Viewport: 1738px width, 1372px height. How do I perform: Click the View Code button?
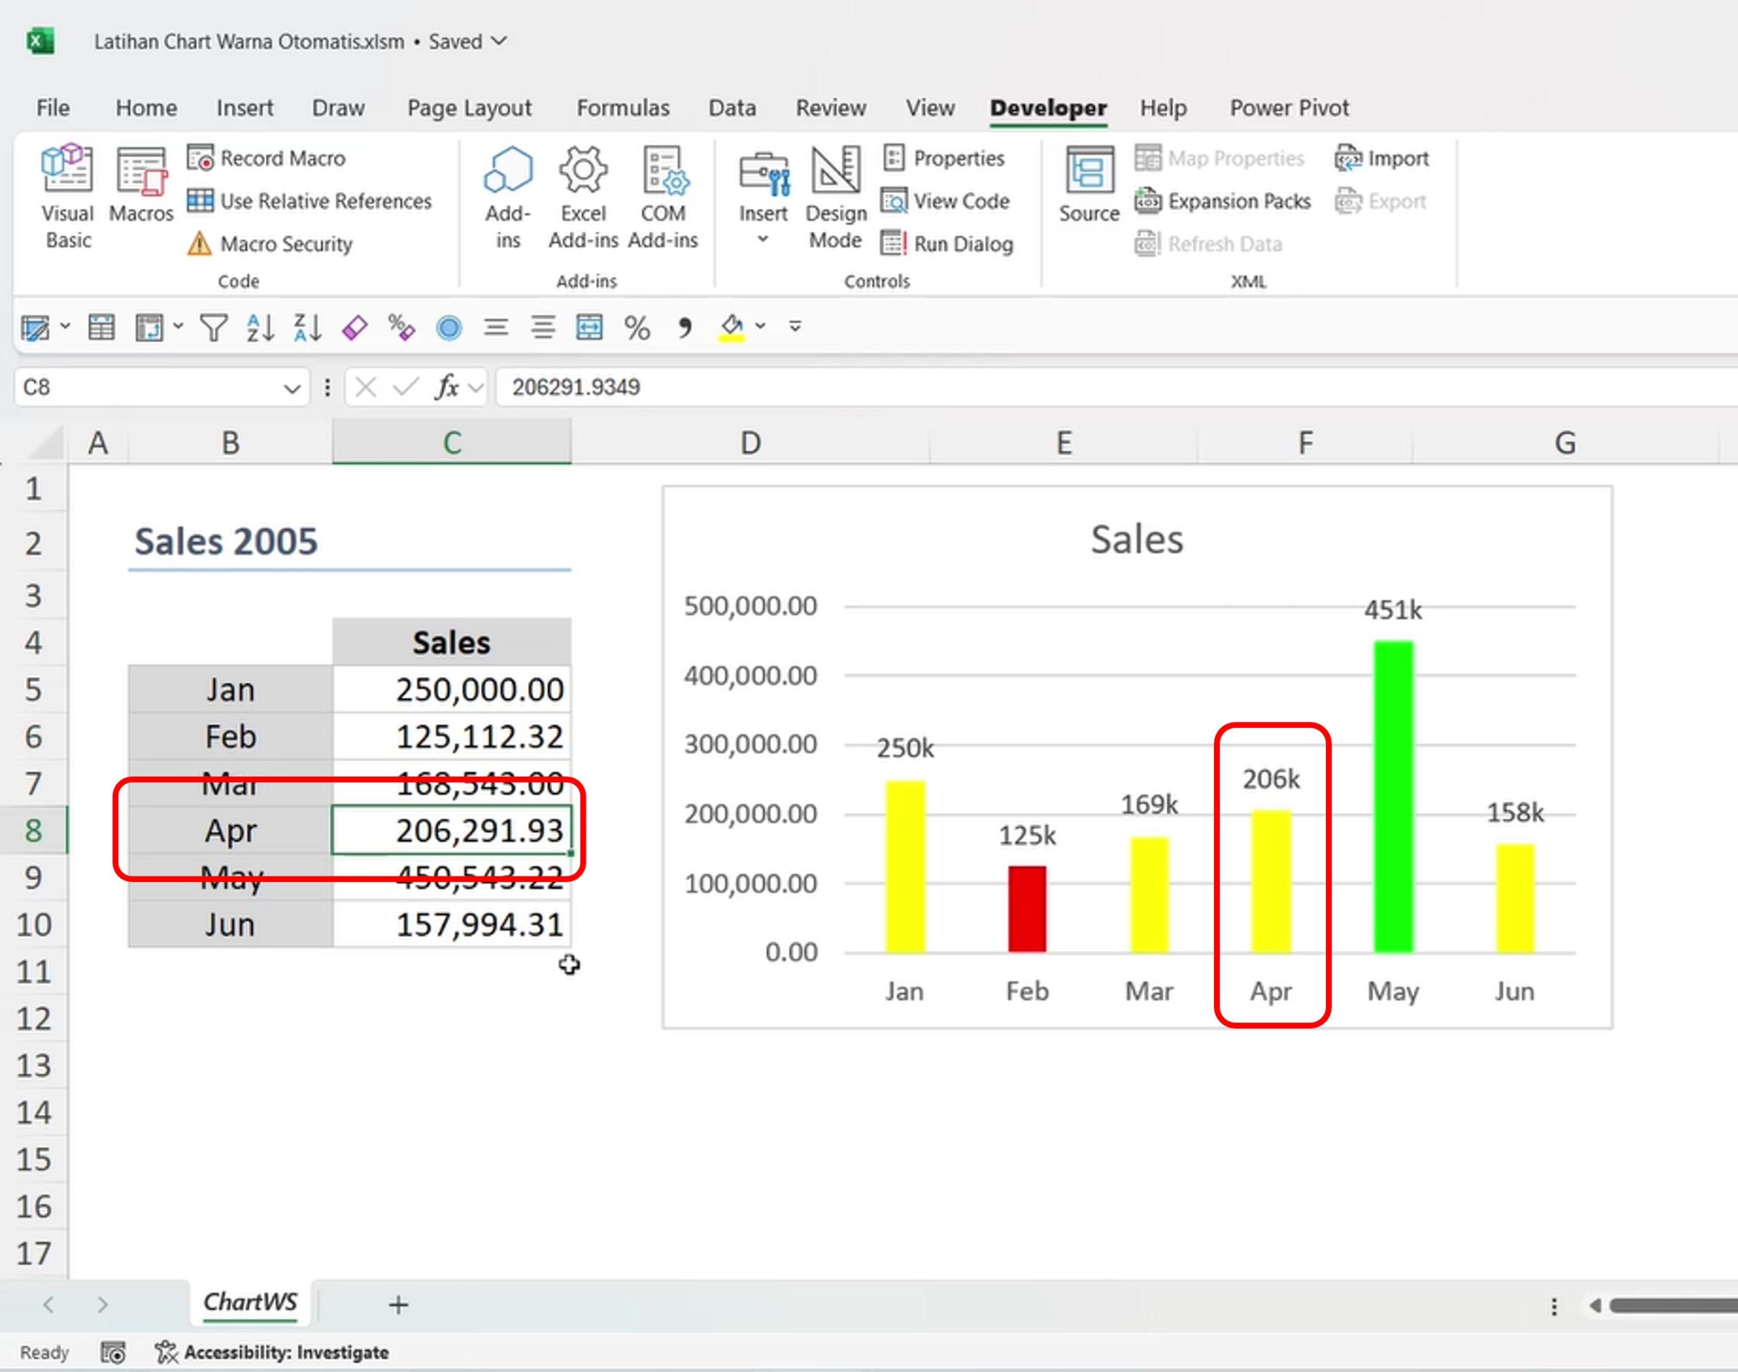[x=946, y=201]
